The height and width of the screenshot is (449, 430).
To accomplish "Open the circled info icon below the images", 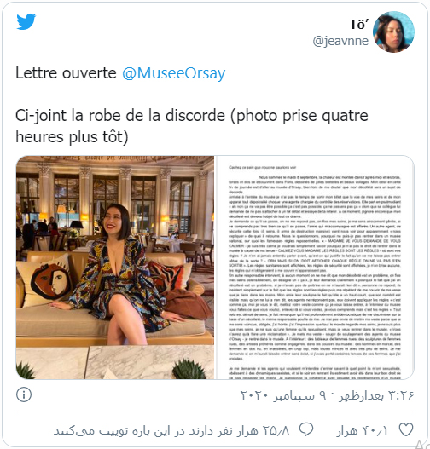I will coord(24,394).
